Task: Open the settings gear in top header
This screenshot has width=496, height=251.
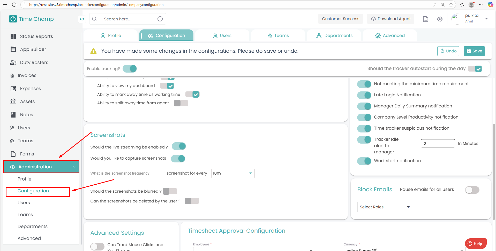Action: pyautogui.click(x=440, y=19)
